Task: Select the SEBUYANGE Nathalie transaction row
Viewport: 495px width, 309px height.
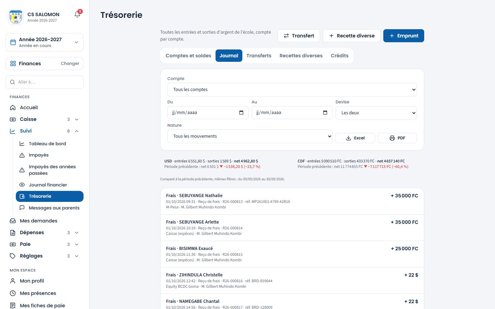Action: (x=292, y=201)
